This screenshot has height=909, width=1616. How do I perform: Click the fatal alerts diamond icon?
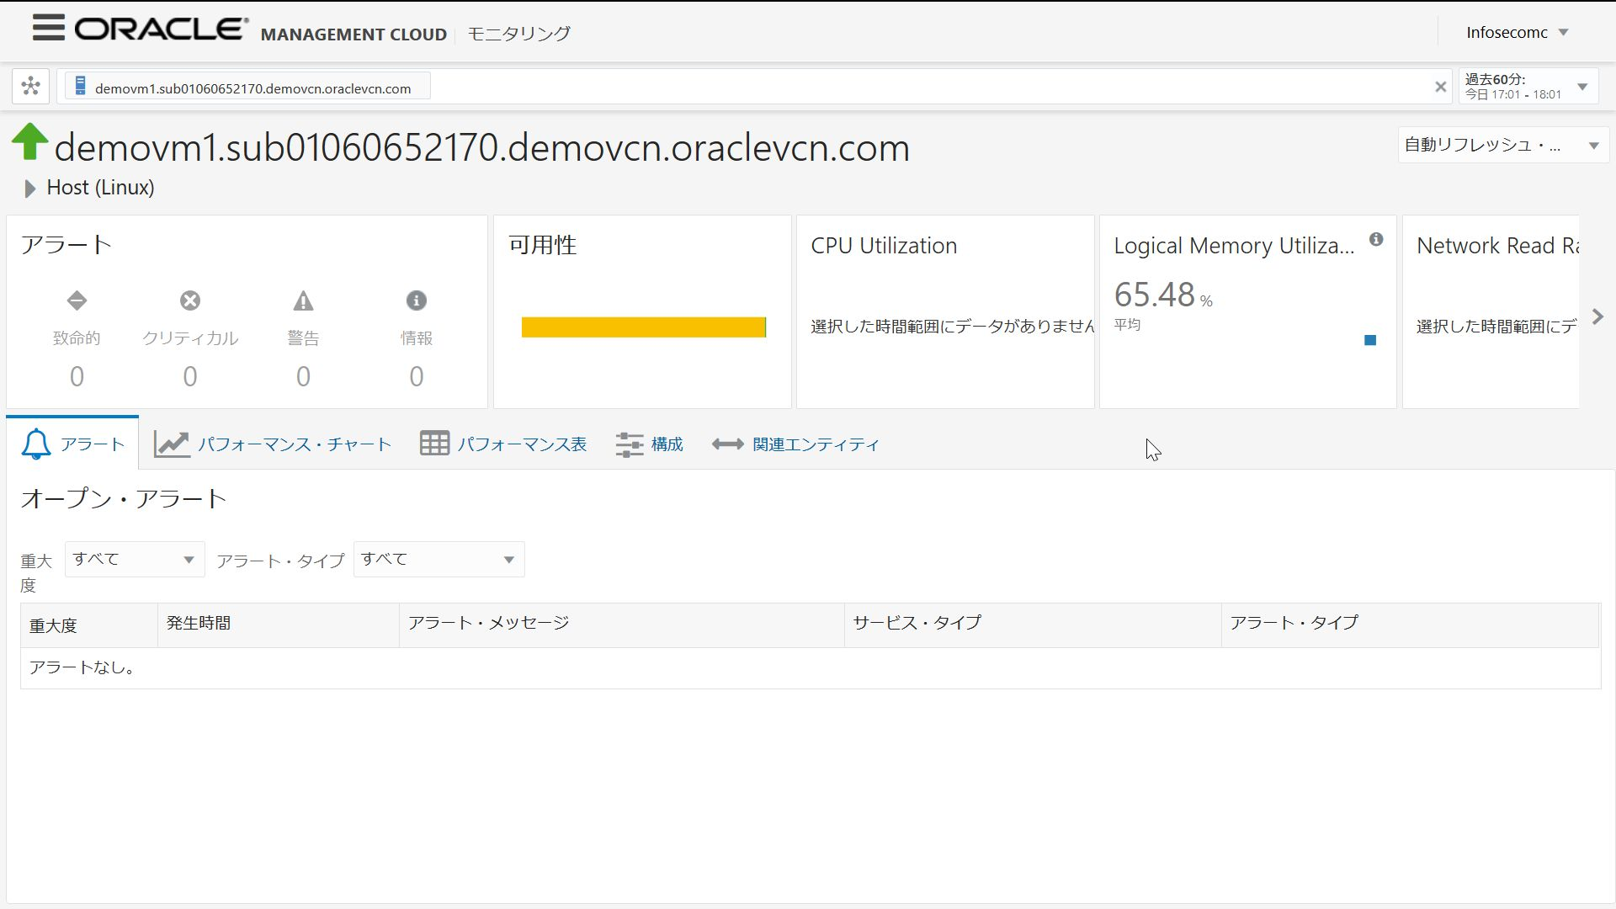coord(77,300)
